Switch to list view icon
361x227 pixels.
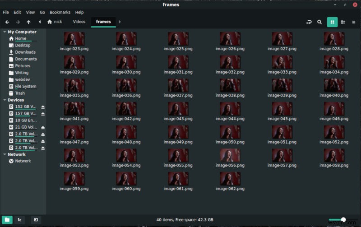pos(343,22)
